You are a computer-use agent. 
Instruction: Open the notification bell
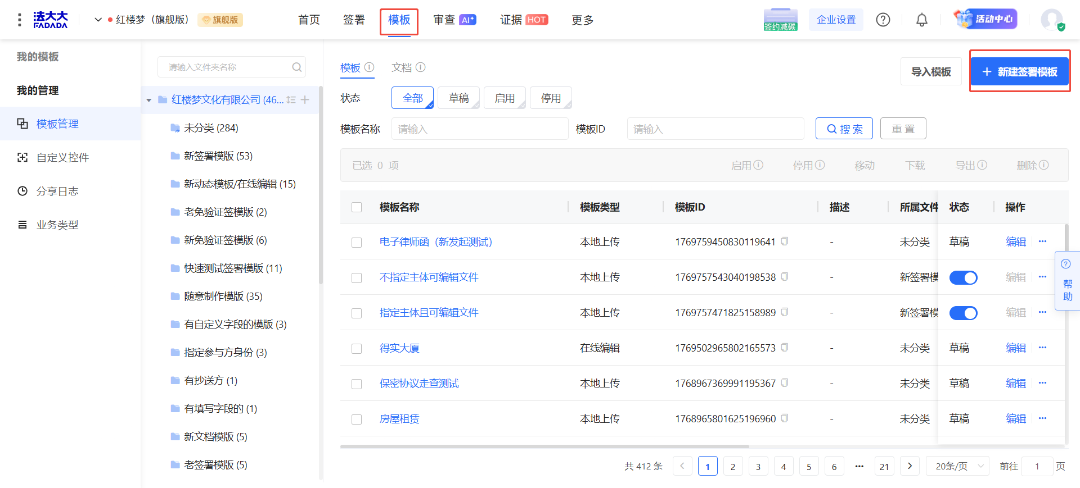(x=921, y=20)
